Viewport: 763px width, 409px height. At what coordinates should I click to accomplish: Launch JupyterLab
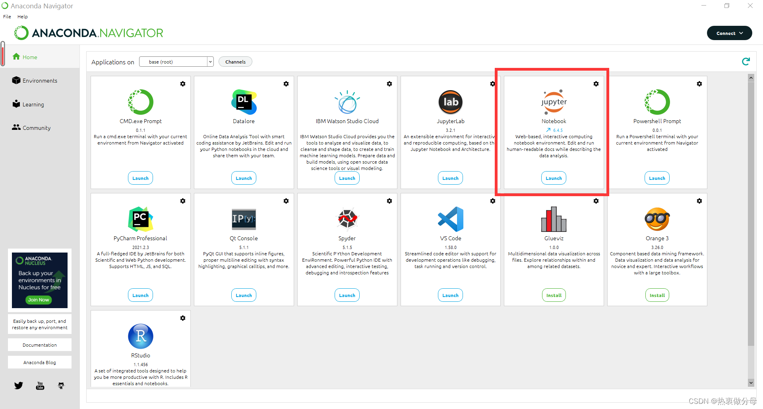point(450,178)
